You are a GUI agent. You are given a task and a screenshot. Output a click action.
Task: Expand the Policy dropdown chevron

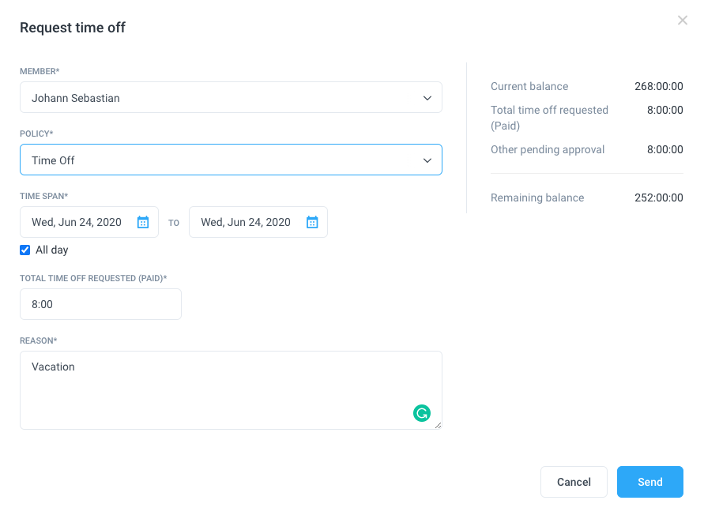point(427,160)
